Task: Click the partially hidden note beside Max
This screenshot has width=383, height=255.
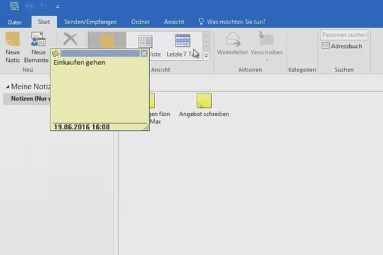Action: click(x=153, y=101)
